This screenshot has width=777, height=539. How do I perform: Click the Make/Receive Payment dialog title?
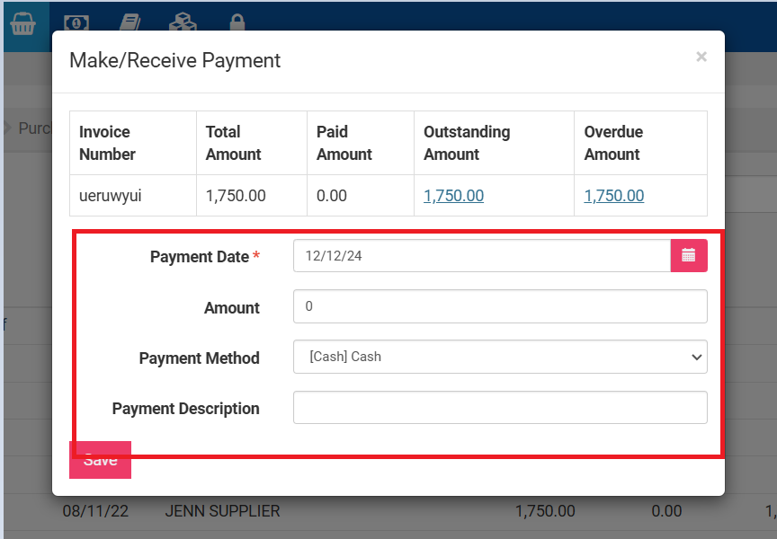pos(175,60)
